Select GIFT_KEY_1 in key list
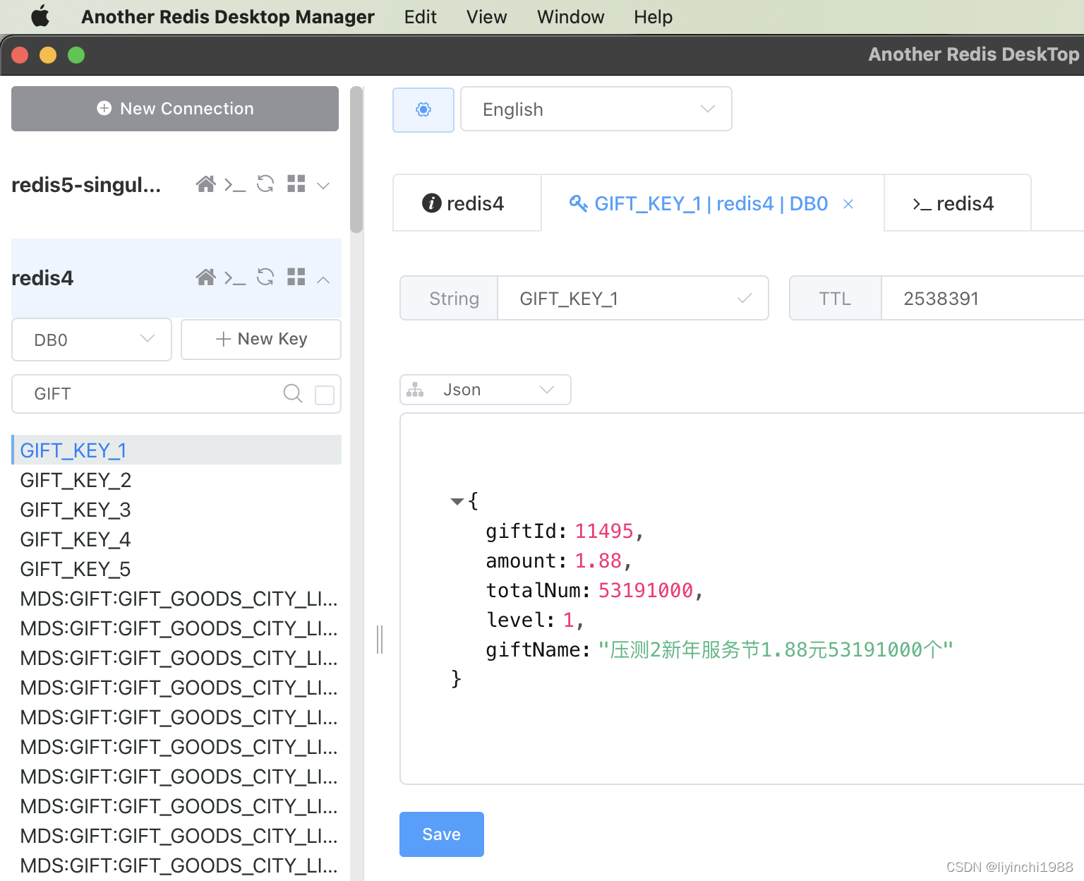 [x=176, y=450]
